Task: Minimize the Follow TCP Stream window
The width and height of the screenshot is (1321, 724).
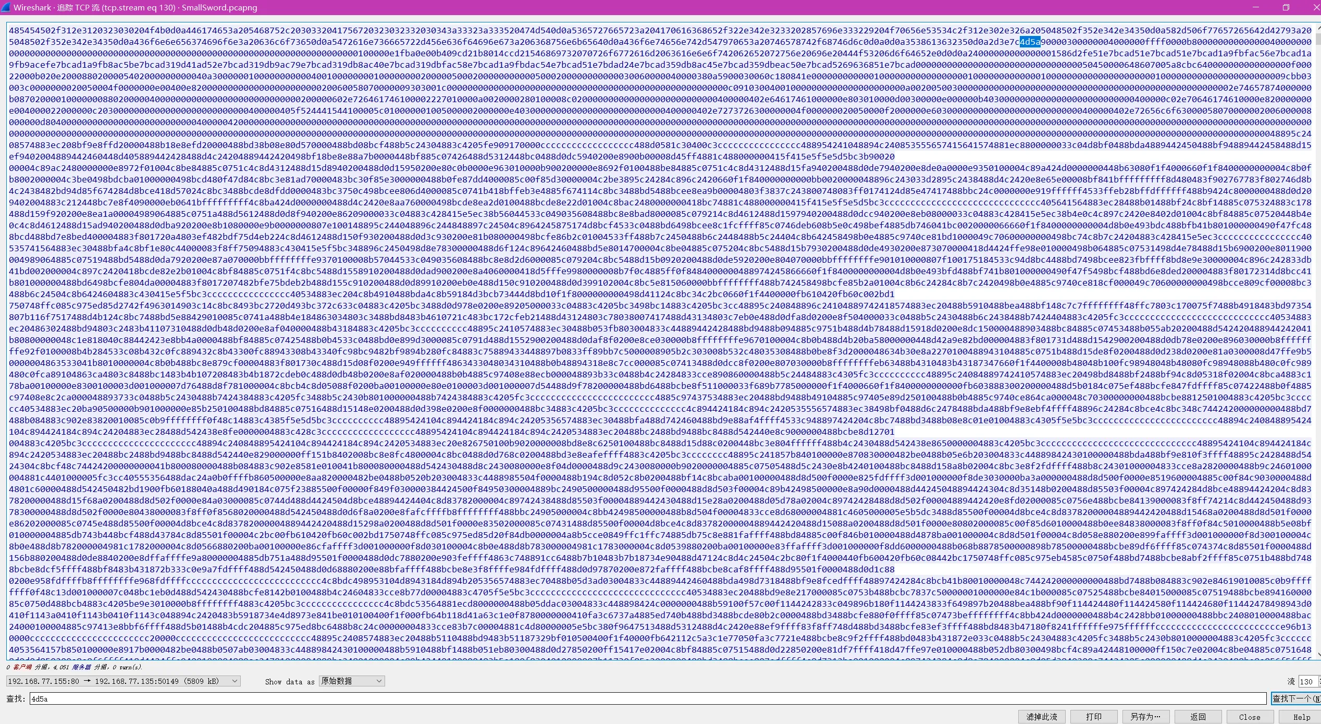Action: [1256, 7]
